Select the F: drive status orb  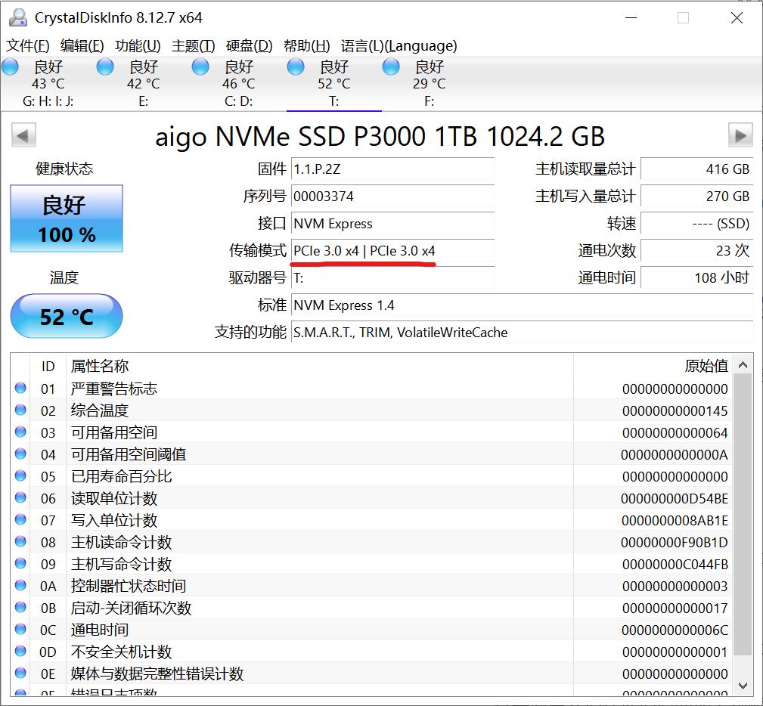[x=391, y=67]
